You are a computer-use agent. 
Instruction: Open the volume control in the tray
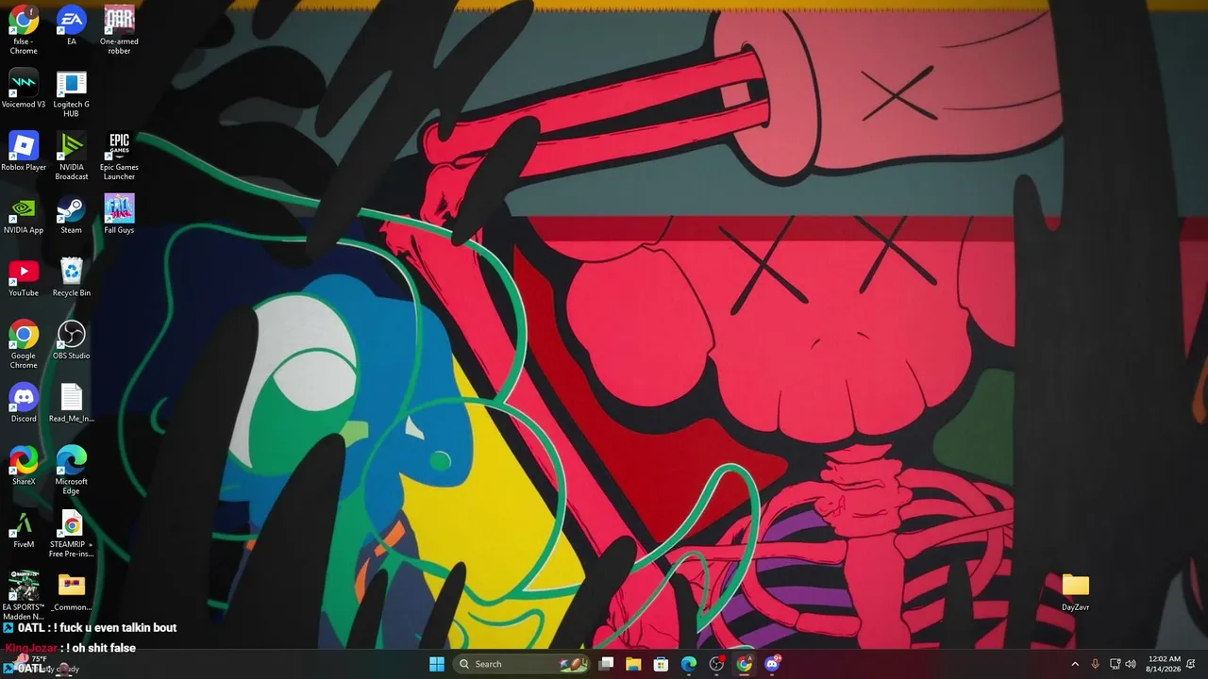[1131, 664]
